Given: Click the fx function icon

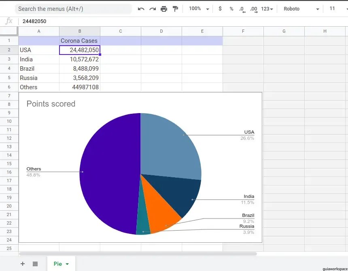Looking at the screenshot, I should (9, 21).
